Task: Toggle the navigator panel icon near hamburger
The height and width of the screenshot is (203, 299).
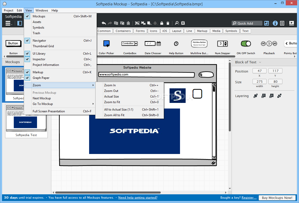Action: pos(20,23)
